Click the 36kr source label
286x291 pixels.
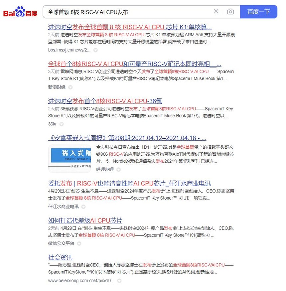click(x=52, y=124)
